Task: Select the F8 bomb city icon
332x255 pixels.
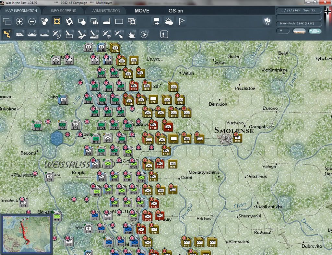Action: tap(94, 34)
